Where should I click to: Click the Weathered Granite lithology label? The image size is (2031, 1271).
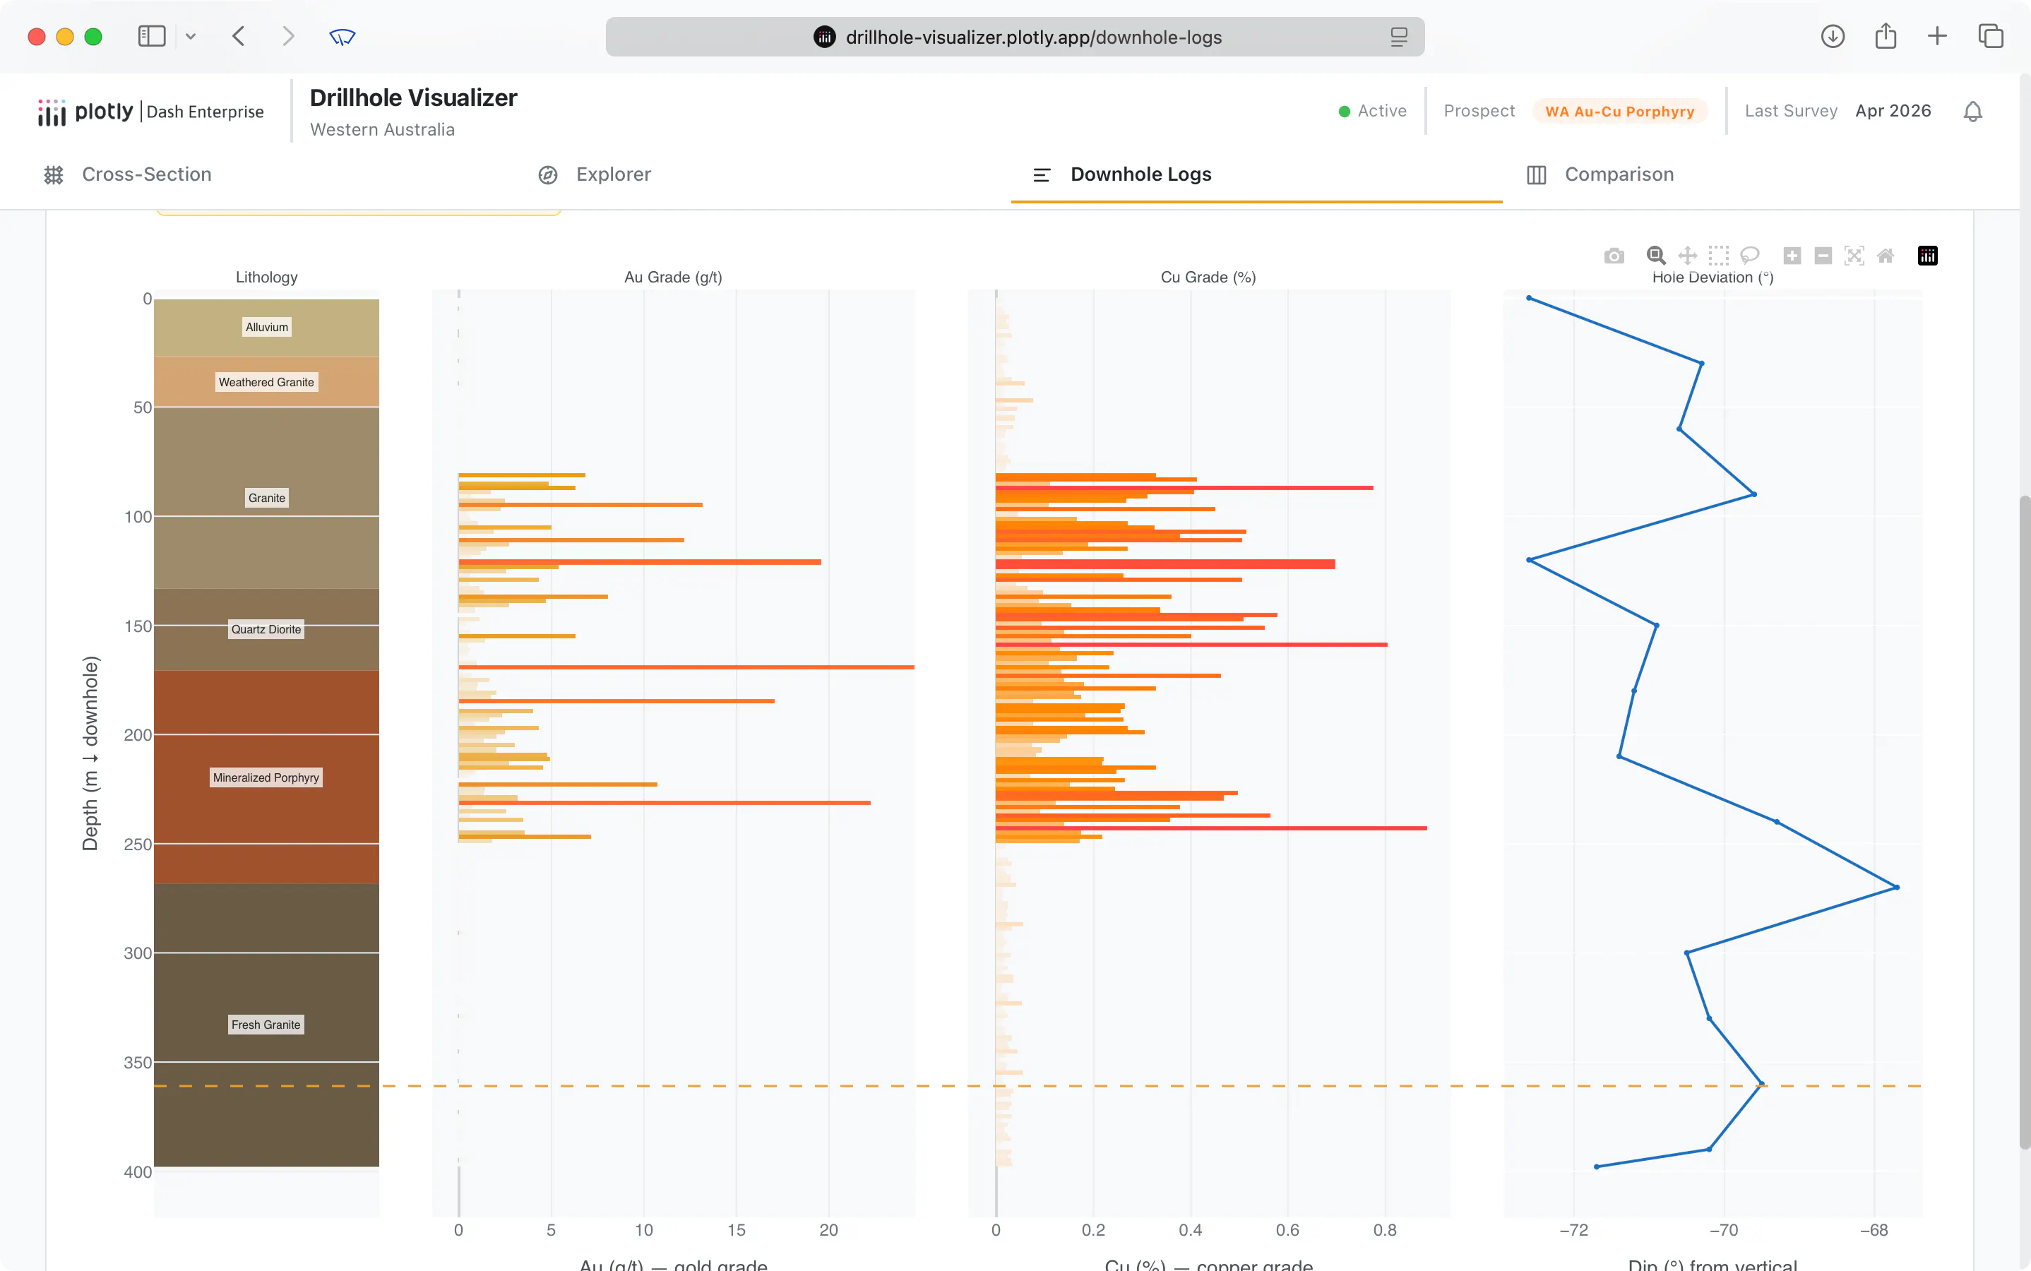coord(266,383)
